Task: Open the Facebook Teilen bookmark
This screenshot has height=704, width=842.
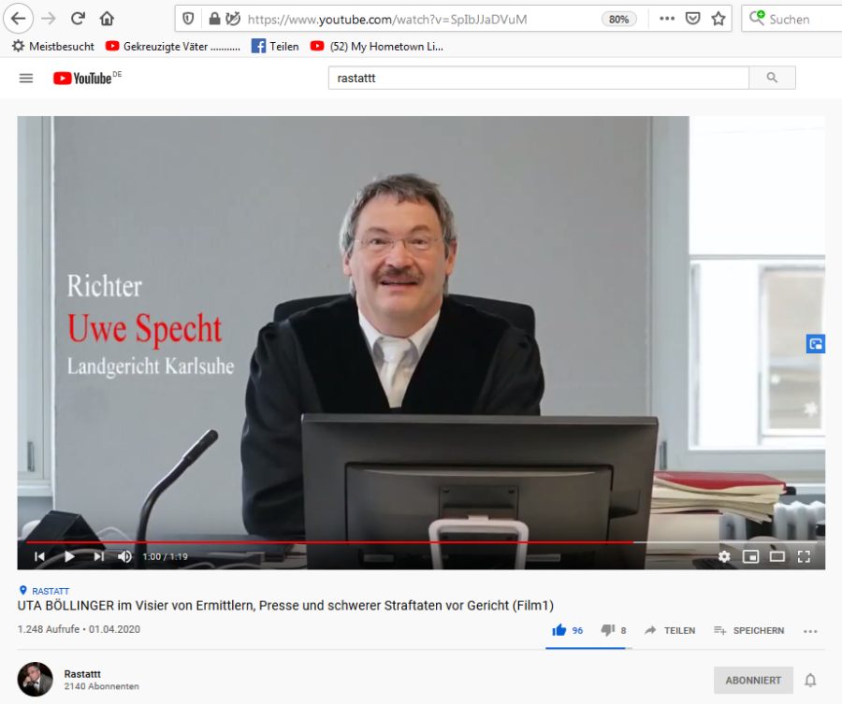Action: [x=275, y=47]
